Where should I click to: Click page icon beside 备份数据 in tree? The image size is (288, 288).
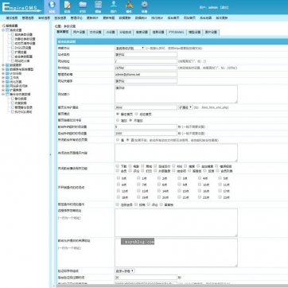click(x=12, y=99)
